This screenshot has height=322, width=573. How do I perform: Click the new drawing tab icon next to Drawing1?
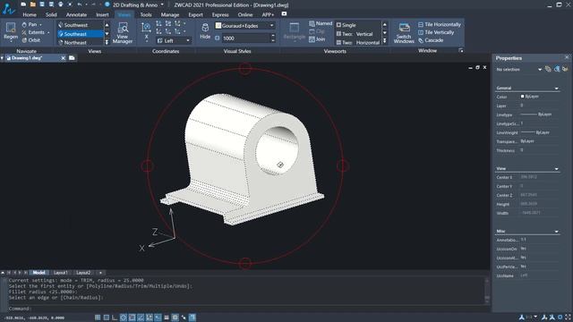[72, 58]
